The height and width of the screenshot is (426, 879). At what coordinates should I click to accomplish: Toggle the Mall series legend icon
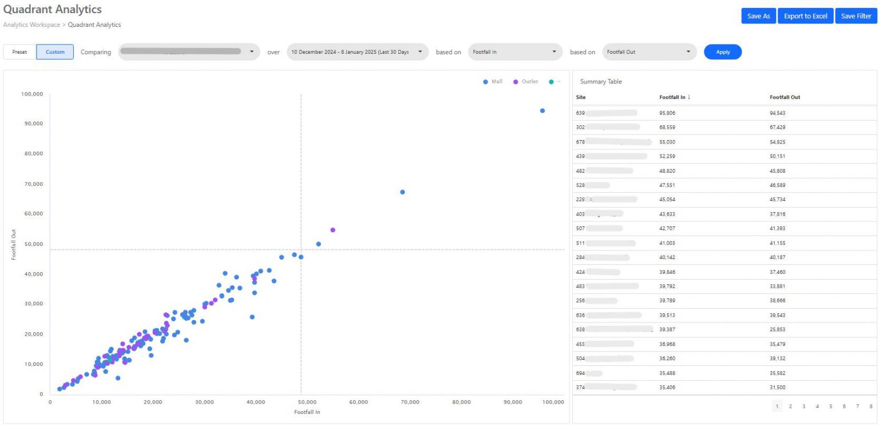click(x=485, y=81)
